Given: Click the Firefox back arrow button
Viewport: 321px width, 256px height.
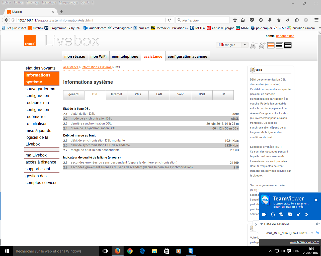Looking at the screenshot, I should click(x=6, y=20).
